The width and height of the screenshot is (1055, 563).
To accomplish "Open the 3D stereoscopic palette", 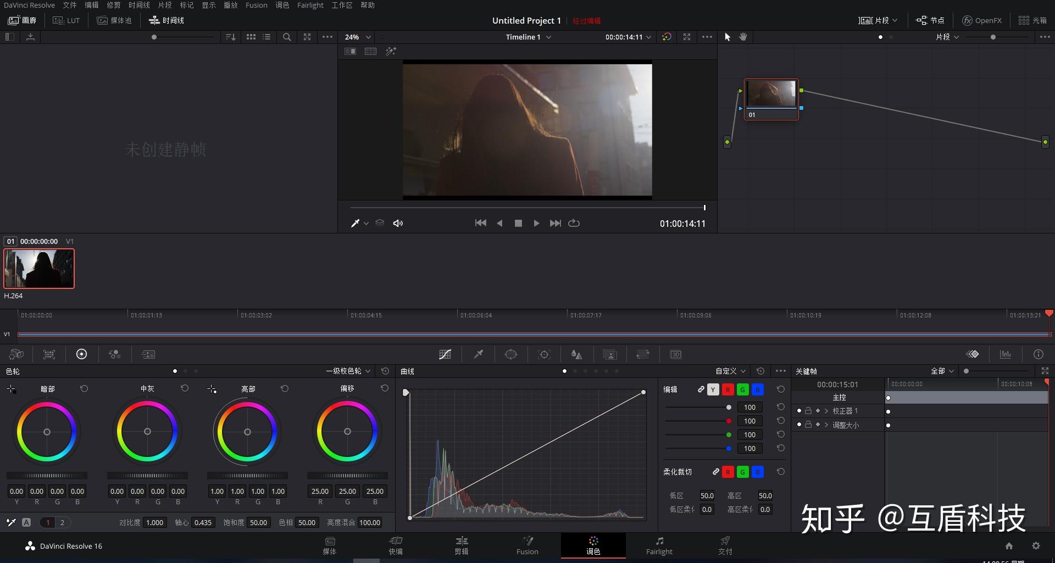I will (x=676, y=354).
